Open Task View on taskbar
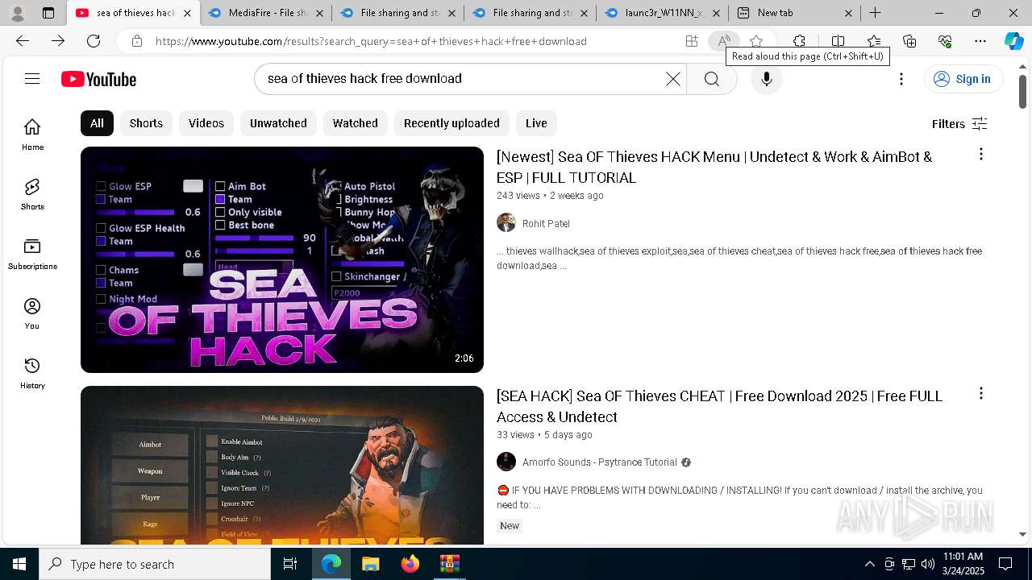Screen dimensions: 1032x580 tap(290, 564)
